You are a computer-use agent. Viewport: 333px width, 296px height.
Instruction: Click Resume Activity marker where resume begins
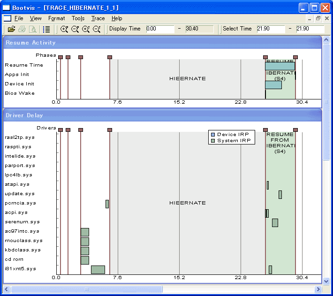[x=265, y=57]
